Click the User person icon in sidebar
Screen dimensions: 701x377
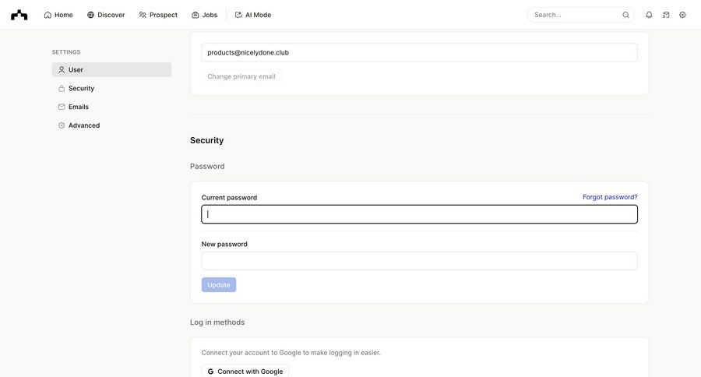coord(62,70)
